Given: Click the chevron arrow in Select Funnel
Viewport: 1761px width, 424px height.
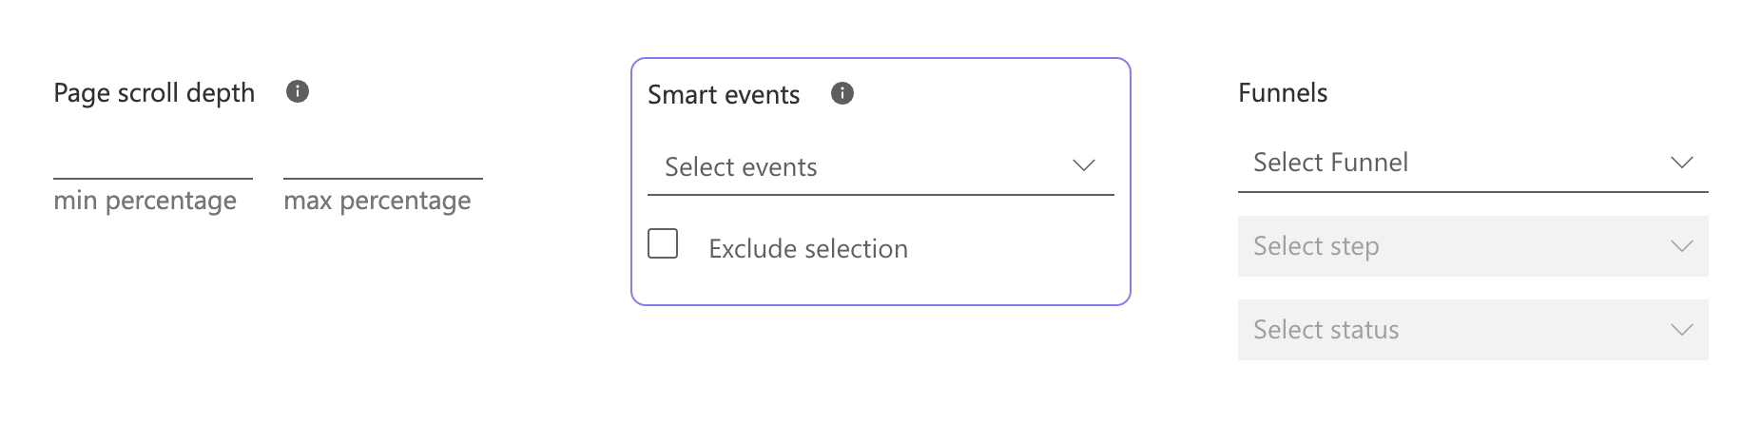Looking at the screenshot, I should coord(1682,162).
